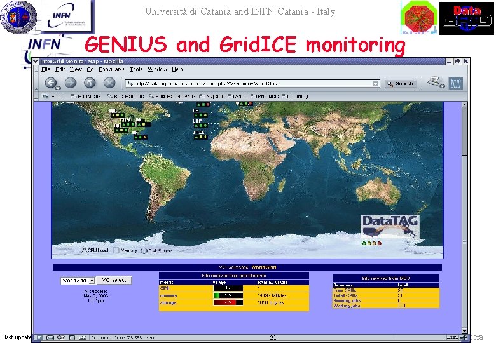Click the Print toolbar icon

pos(434,82)
